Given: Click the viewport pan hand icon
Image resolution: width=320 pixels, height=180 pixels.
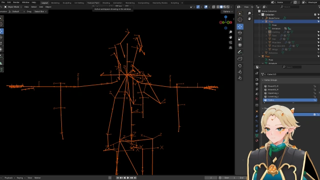Looking at the screenshot, I should [x=230, y=37].
